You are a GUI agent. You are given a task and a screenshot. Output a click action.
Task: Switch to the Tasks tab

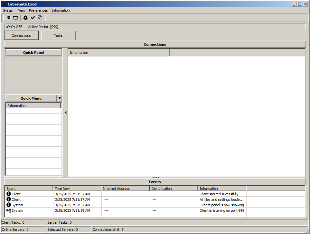tap(58, 35)
